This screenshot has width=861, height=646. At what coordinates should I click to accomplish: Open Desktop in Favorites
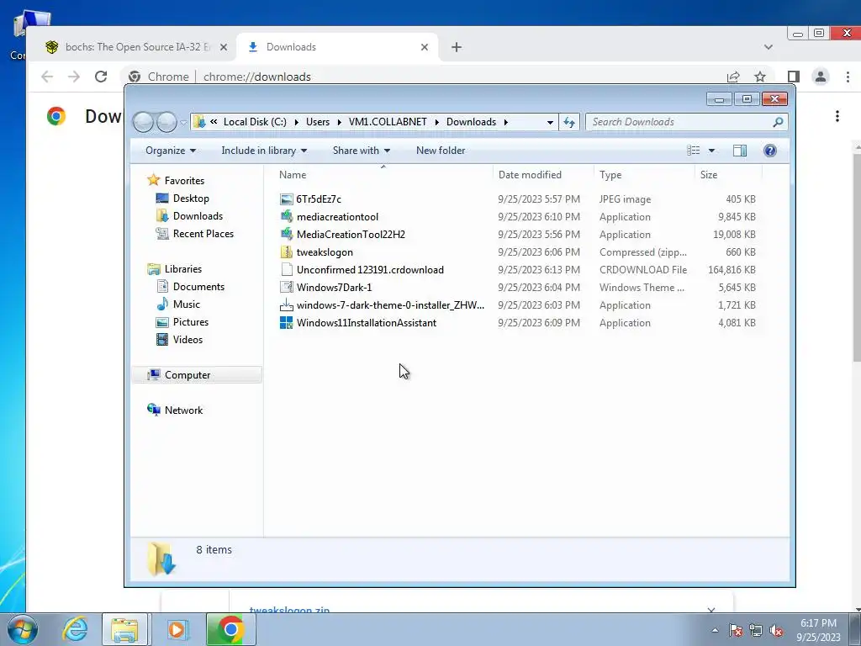(x=191, y=199)
